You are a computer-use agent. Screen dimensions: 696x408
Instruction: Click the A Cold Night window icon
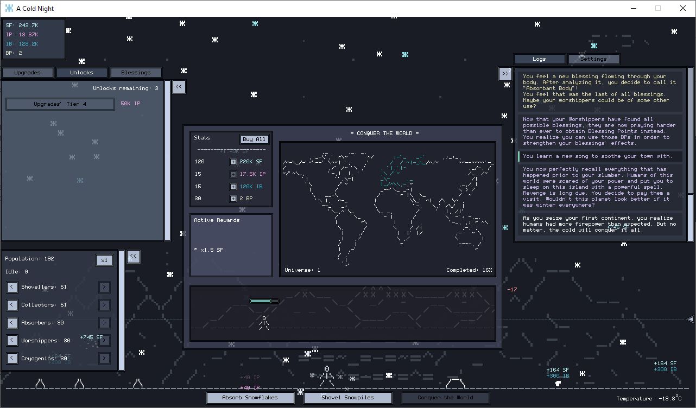pyautogui.click(x=9, y=8)
